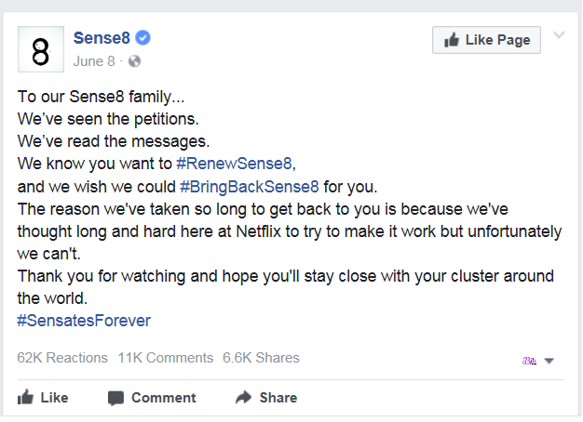Open the post options chevron menu
The height and width of the screenshot is (422, 583).
coord(559,36)
